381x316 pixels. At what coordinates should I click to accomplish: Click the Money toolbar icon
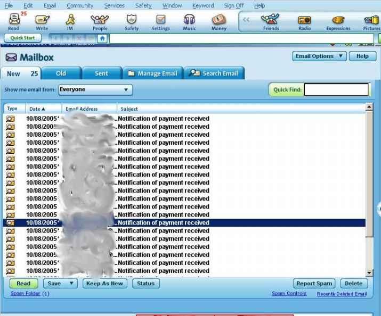click(218, 21)
